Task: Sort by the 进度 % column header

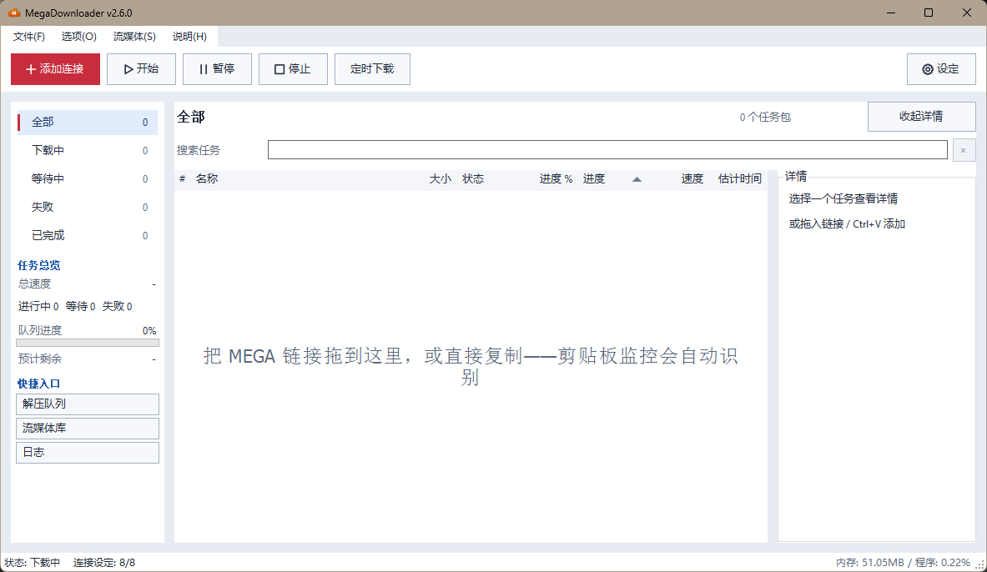Action: 556,178
